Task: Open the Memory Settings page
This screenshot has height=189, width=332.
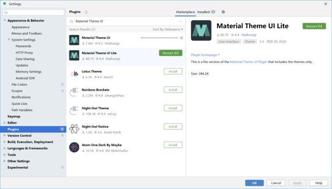Action: pyautogui.click(x=29, y=72)
